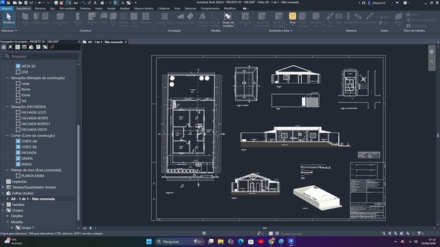Click the Text 'A' icon in quick access toolbar
440x247 pixels.
tap(95, 3)
